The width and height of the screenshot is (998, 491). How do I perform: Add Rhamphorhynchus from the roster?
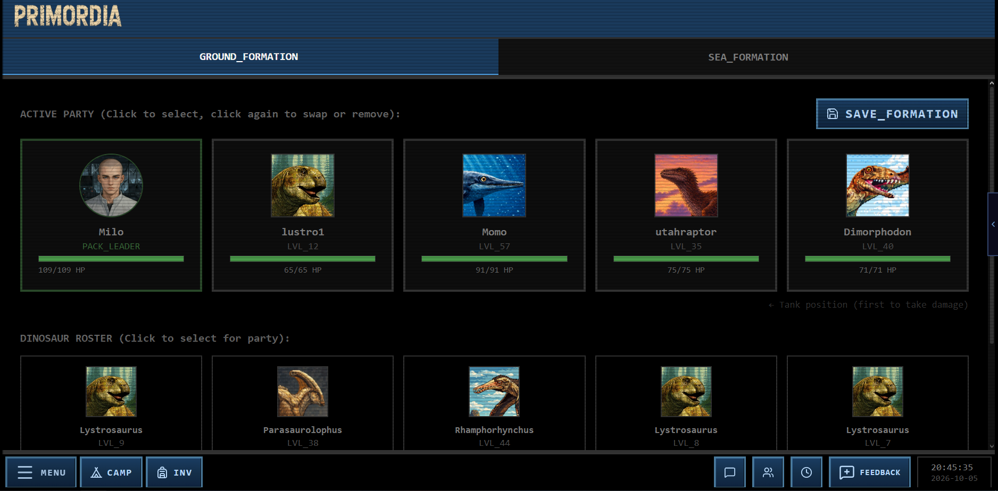[x=494, y=404]
